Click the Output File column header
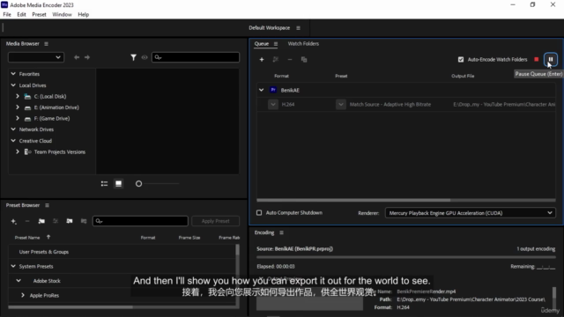The height and width of the screenshot is (317, 564). point(463,76)
